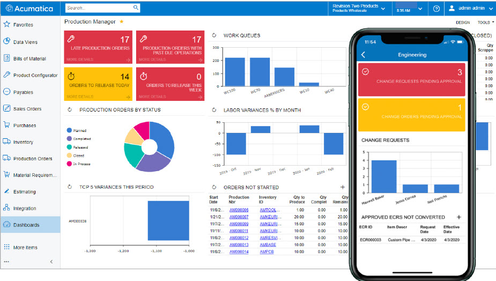Open production order AM000012 link
Image resolution: width=496 pixels, height=281 pixels.
pyautogui.click(x=239, y=238)
